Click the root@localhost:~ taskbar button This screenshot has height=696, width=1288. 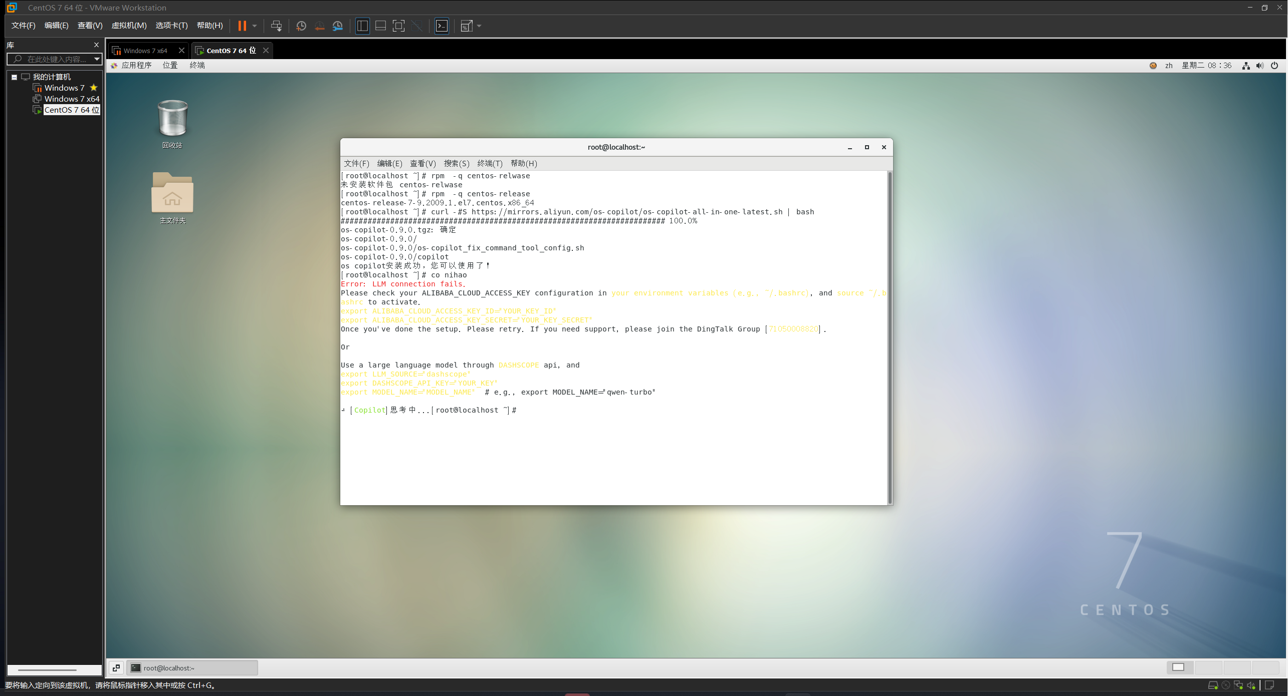coord(192,668)
